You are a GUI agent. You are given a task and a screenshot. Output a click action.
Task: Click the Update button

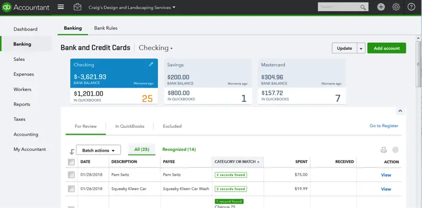pos(345,49)
